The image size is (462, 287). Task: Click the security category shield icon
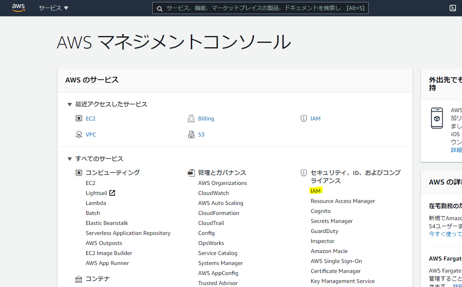303,173
